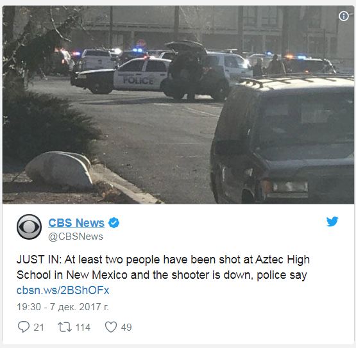The width and height of the screenshot is (356, 348).
Task: Click the info icon on the photo
Action: point(344,16)
